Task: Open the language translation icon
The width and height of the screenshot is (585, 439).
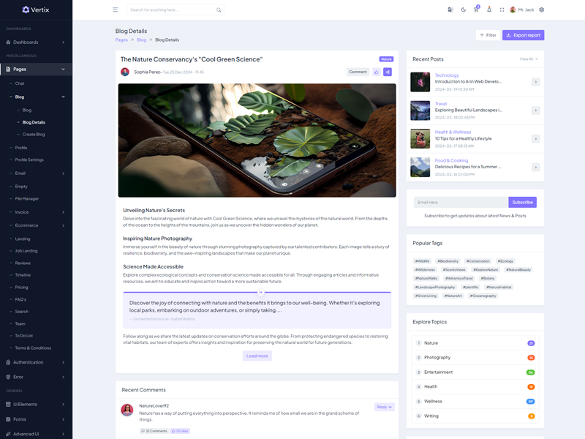Action: [x=450, y=10]
